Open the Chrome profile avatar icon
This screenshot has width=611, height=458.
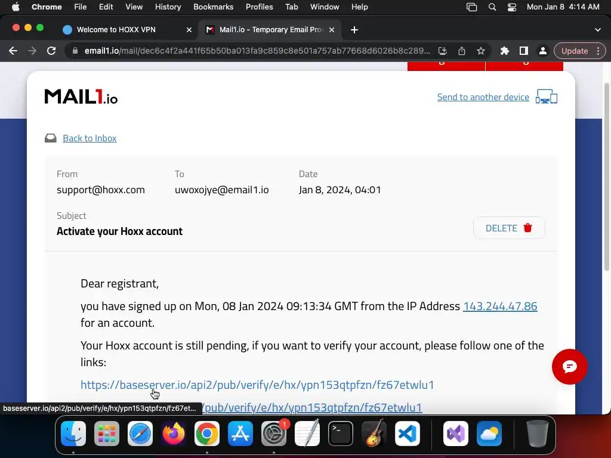pyautogui.click(x=542, y=51)
